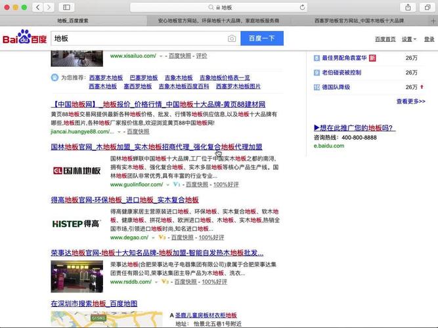Click the 新 badge next to 最佳男配角袁富华
The image size is (438, 328).
[372, 58]
